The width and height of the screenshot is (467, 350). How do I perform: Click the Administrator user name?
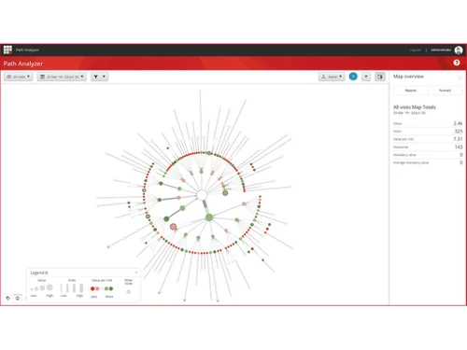[441, 49]
